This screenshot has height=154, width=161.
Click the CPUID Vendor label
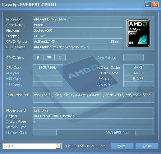tap(17, 42)
